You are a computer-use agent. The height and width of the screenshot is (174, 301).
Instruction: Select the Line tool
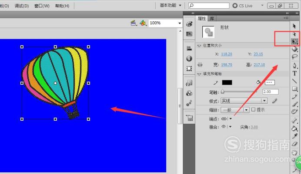click(x=294, y=81)
